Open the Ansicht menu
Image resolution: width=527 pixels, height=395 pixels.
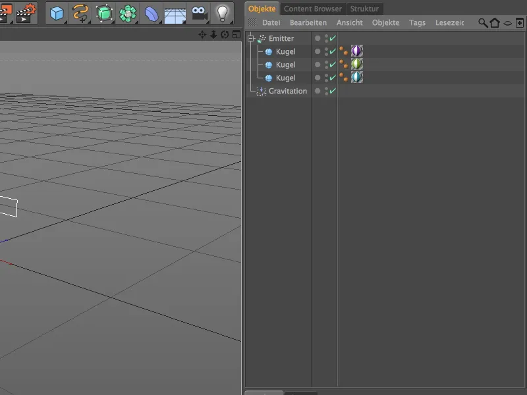click(350, 22)
